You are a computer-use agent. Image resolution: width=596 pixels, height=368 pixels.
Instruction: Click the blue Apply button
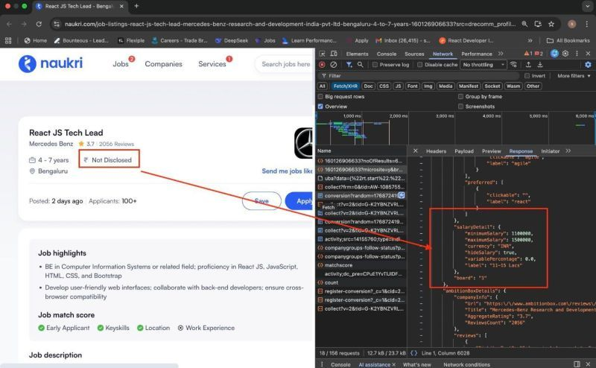[300, 200]
